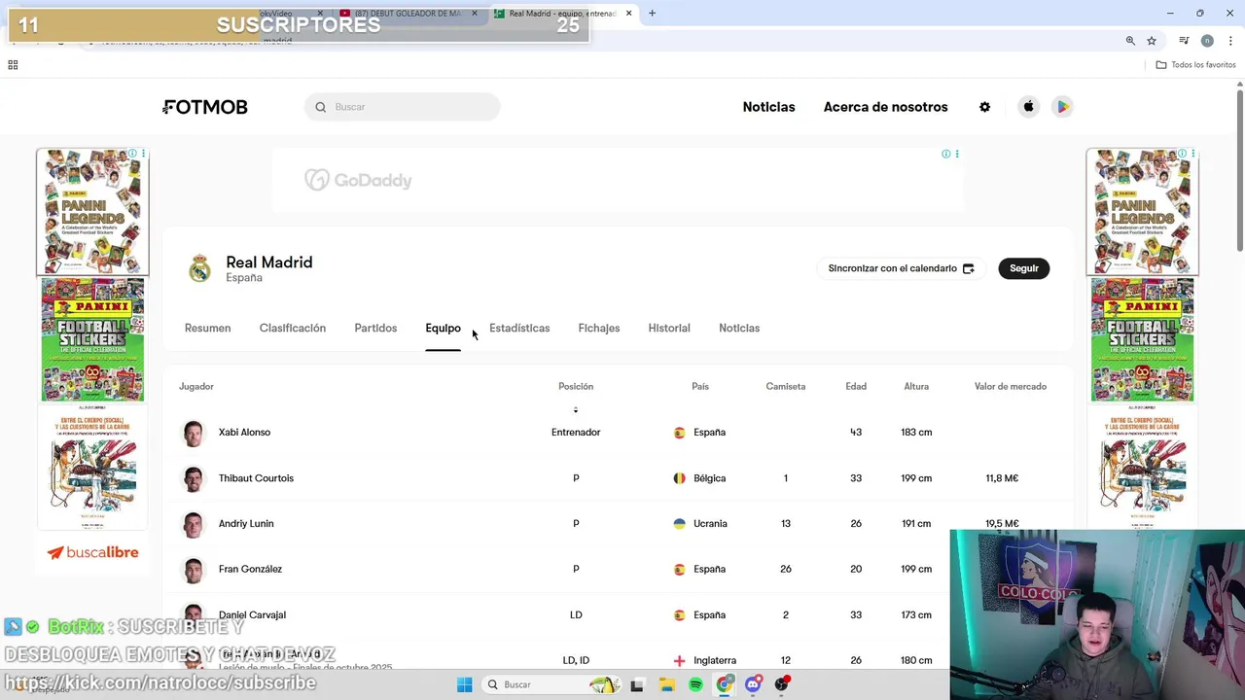Viewport: 1245px width, 700px height.
Task: Click the Belgium flag in Courtois row
Action: tap(679, 478)
